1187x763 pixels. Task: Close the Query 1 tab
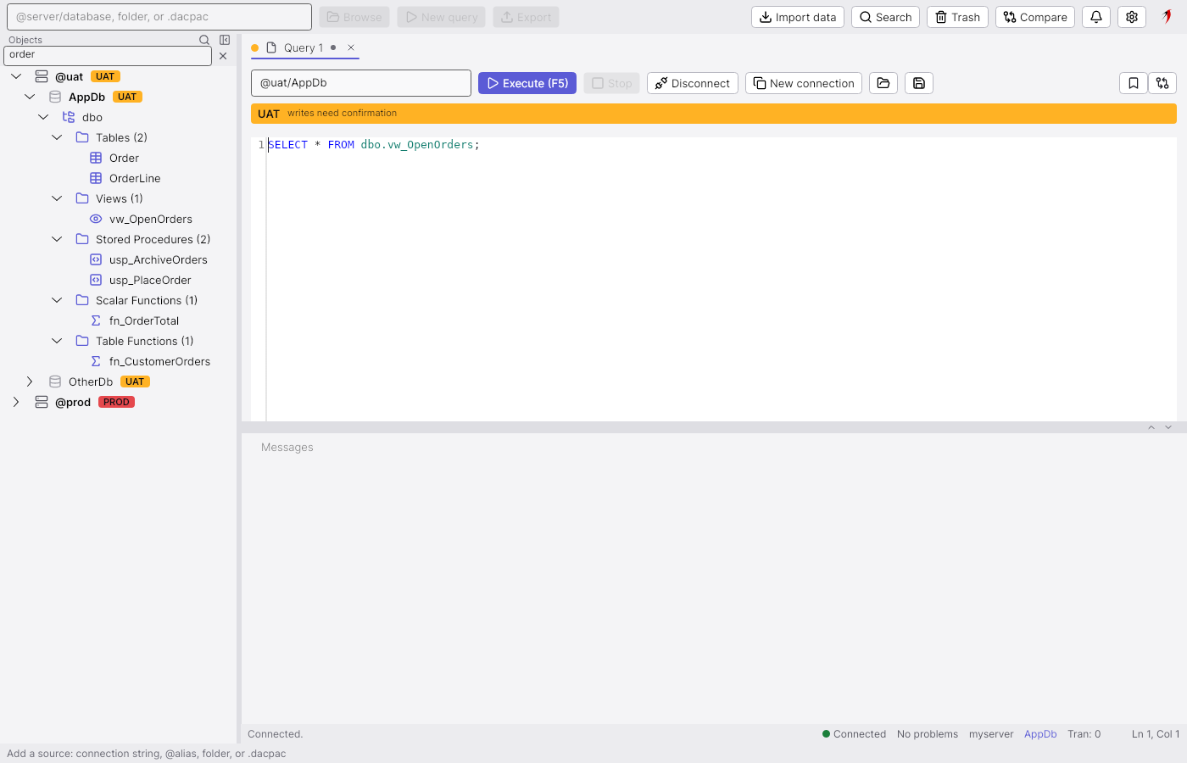[x=351, y=47]
